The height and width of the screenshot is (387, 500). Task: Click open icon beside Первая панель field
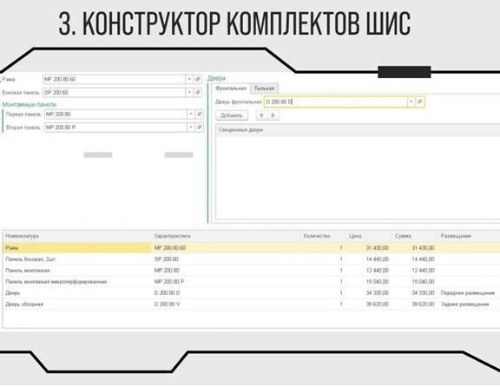click(199, 115)
